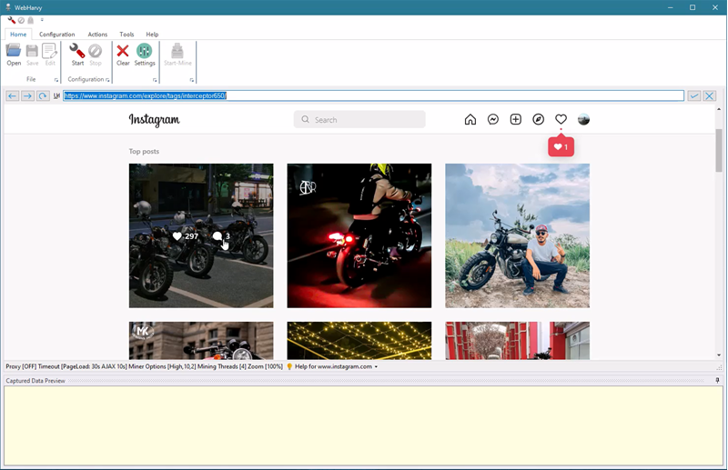The height and width of the screenshot is (470, 728).
Task: Expand the File group dialog launcher
Action: click(x=56, y=80)
